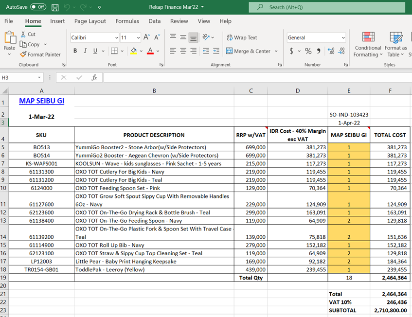Screen dimensions: 412x317
Task: Click the Search box
Action: [327, 7]
